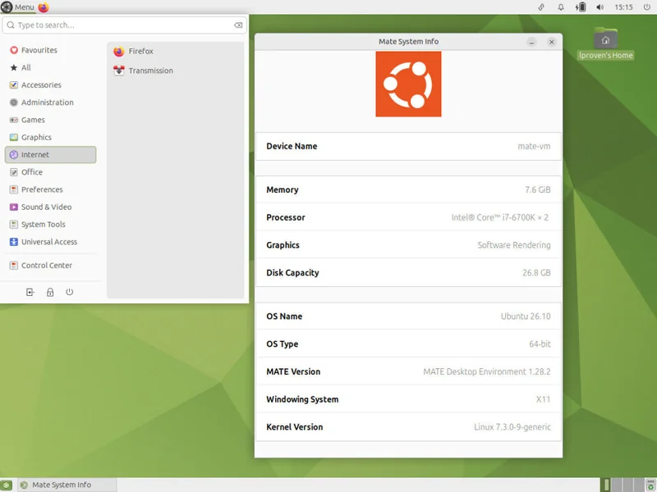Open the volume speaker indicator
657x492 pixels.
600,7
